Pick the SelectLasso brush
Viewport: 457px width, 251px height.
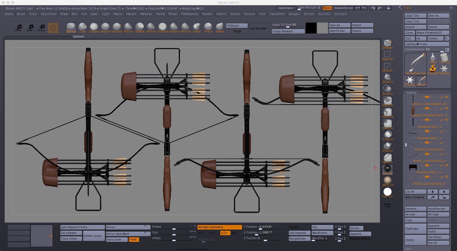point(387,67)
